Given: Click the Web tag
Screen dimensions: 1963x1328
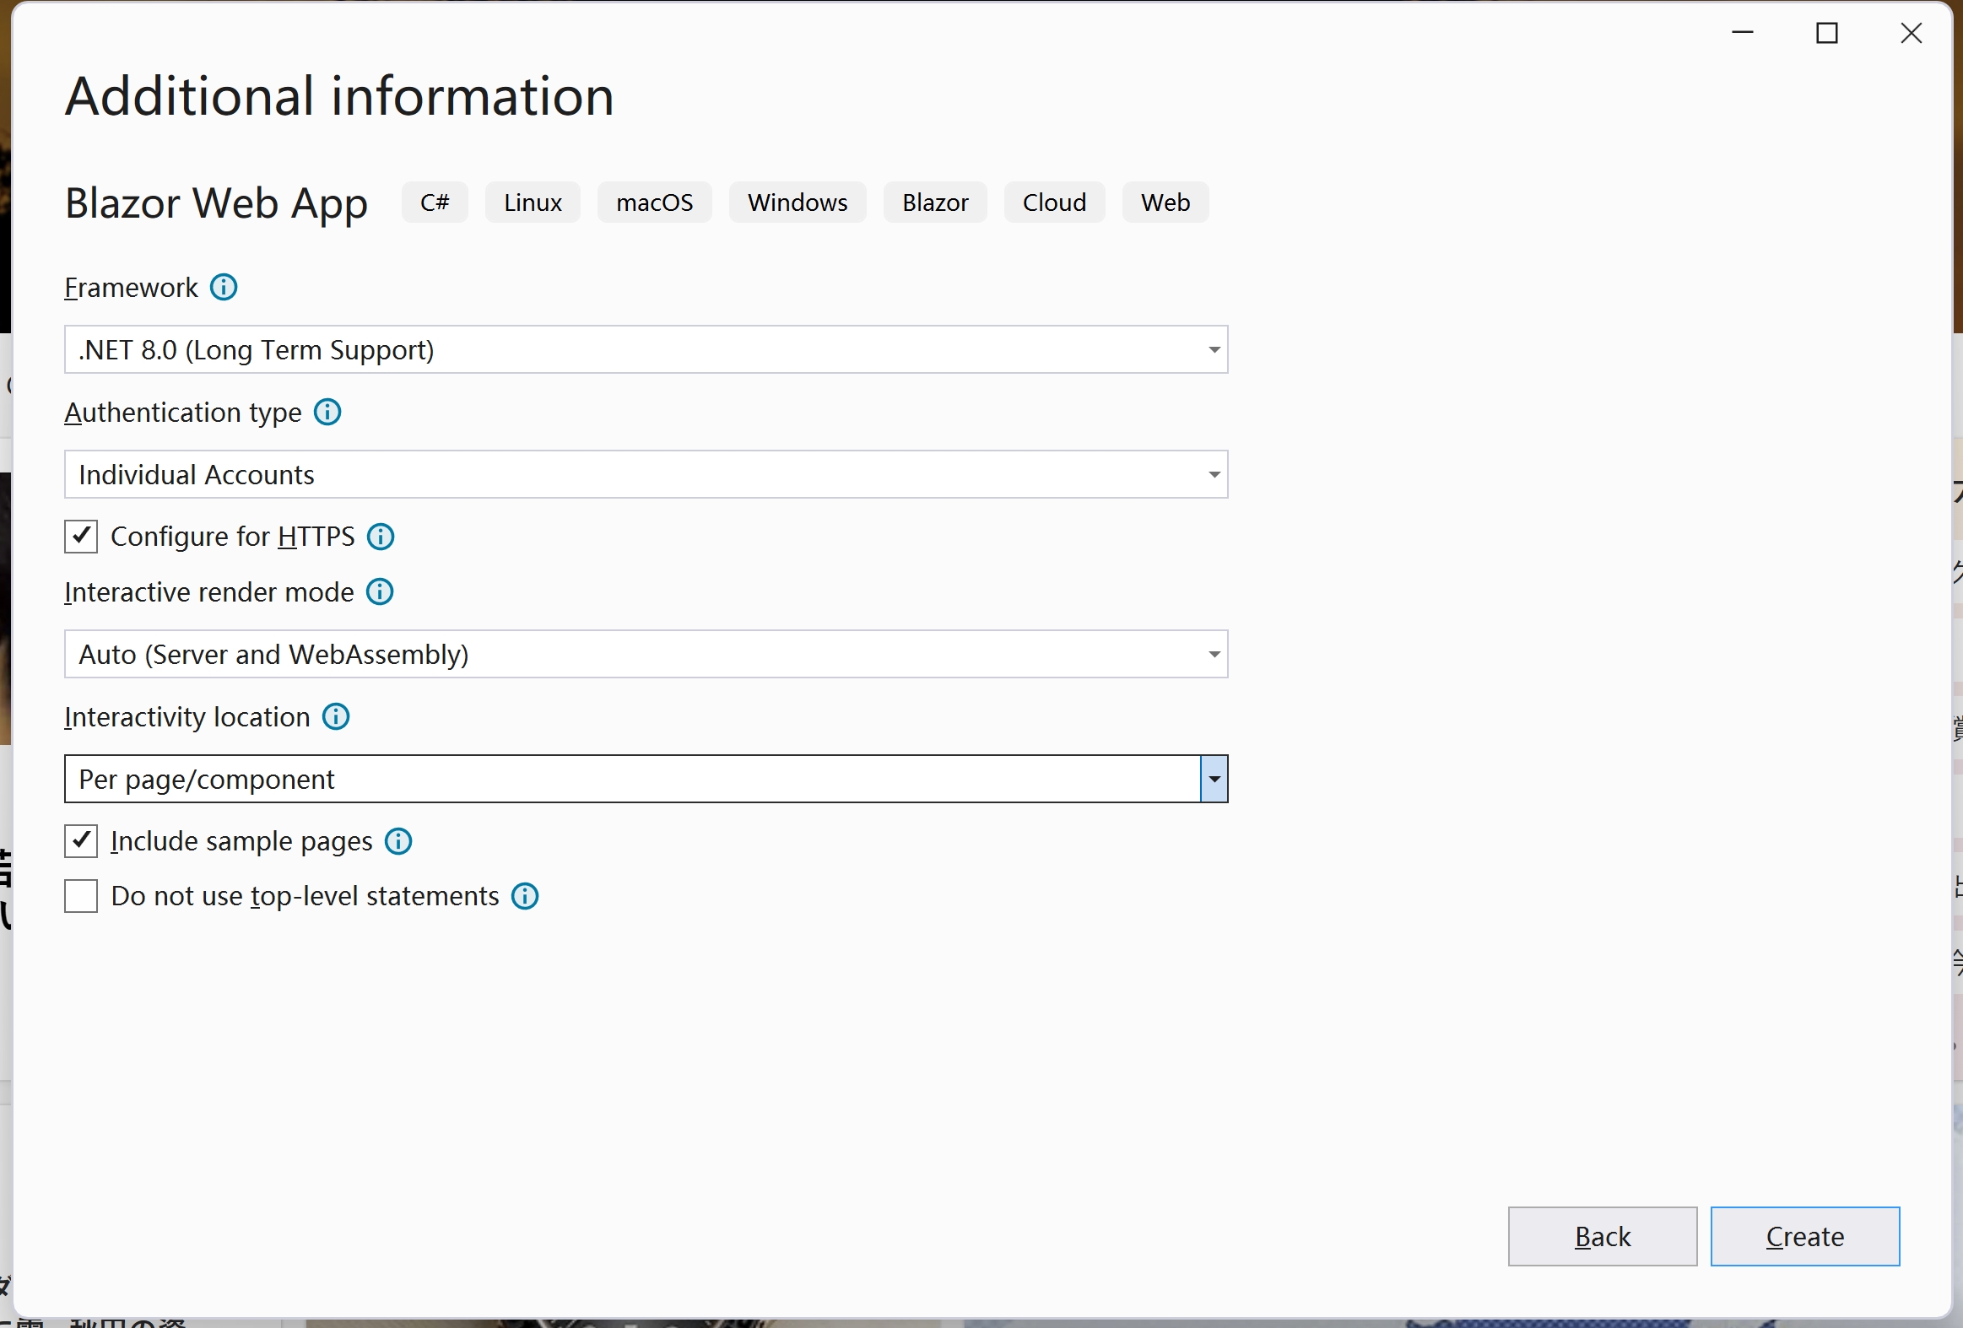Looking at the screenshot, I should (x=1165, y=202).
